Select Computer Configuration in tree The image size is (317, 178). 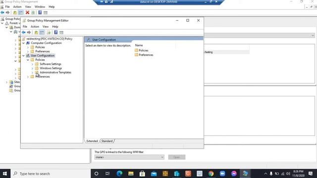click(46, 43)
